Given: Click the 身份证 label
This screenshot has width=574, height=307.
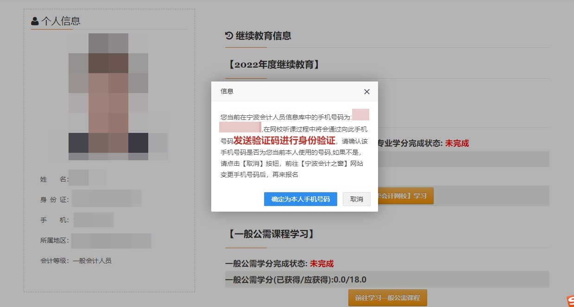Looking at the screenshot, I should (x=55, y=200).
